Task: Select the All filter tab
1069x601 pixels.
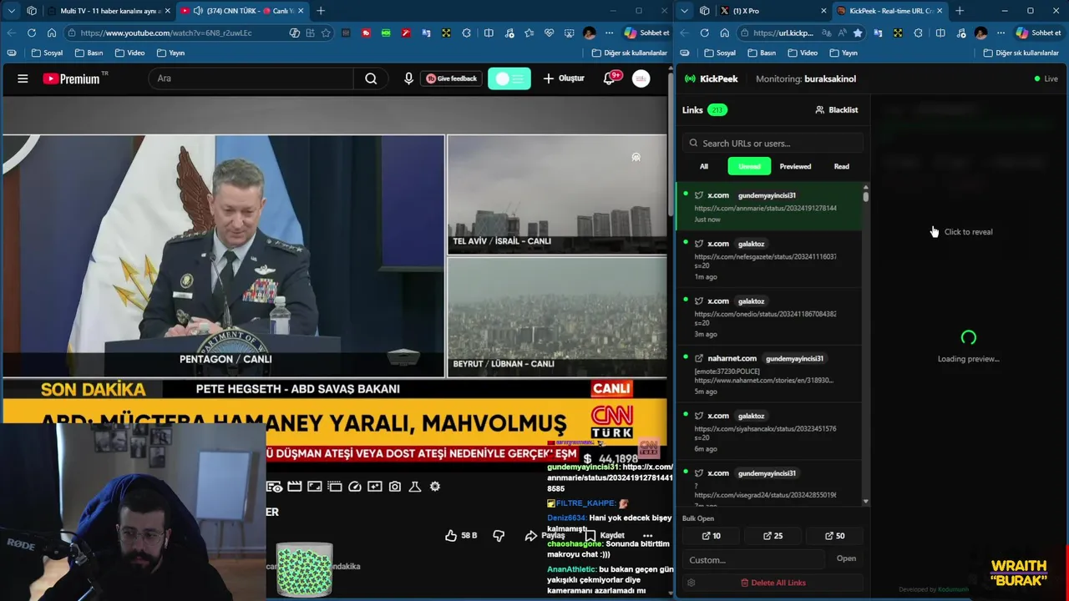Action: 704,166
